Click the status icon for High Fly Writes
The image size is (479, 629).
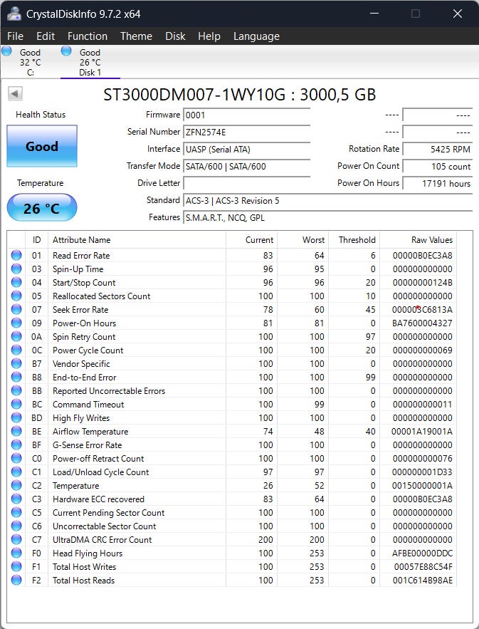[16, 417]
